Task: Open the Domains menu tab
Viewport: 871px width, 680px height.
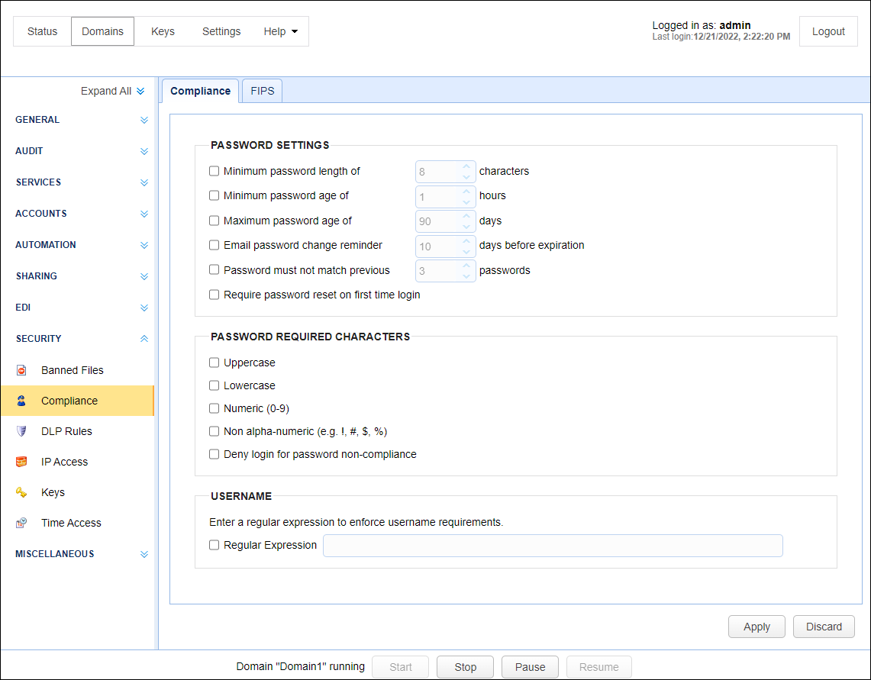Action: [x=103, y=31]
